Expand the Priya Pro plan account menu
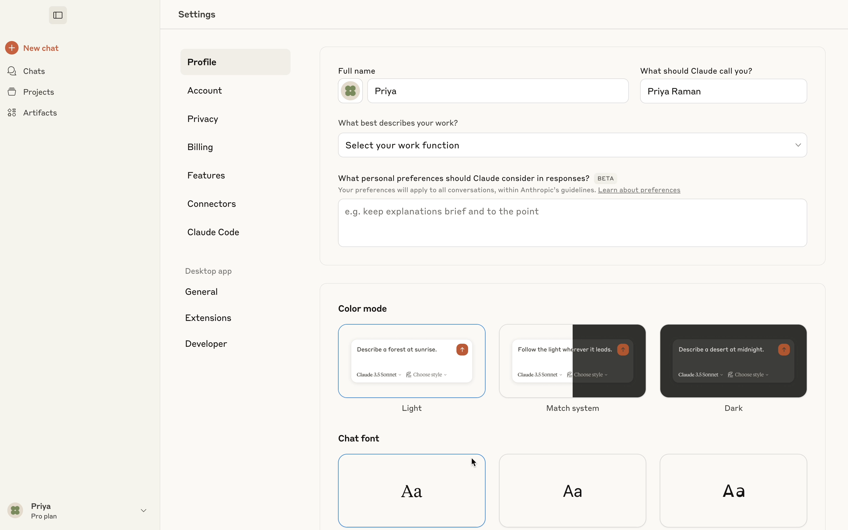The height and width of the screenshot is (530, 848). click(x=143, y=510)
